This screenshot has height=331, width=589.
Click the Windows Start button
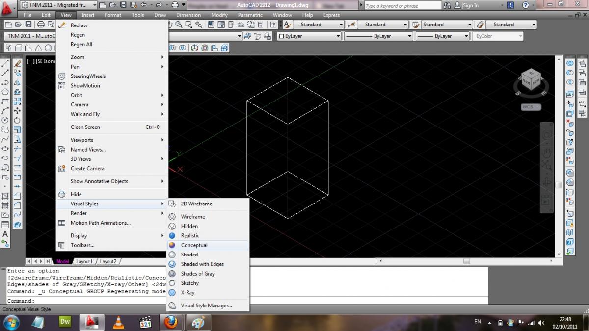(x=11, y=322)
